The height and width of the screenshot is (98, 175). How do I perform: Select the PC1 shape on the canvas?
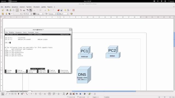pos(85,52)
